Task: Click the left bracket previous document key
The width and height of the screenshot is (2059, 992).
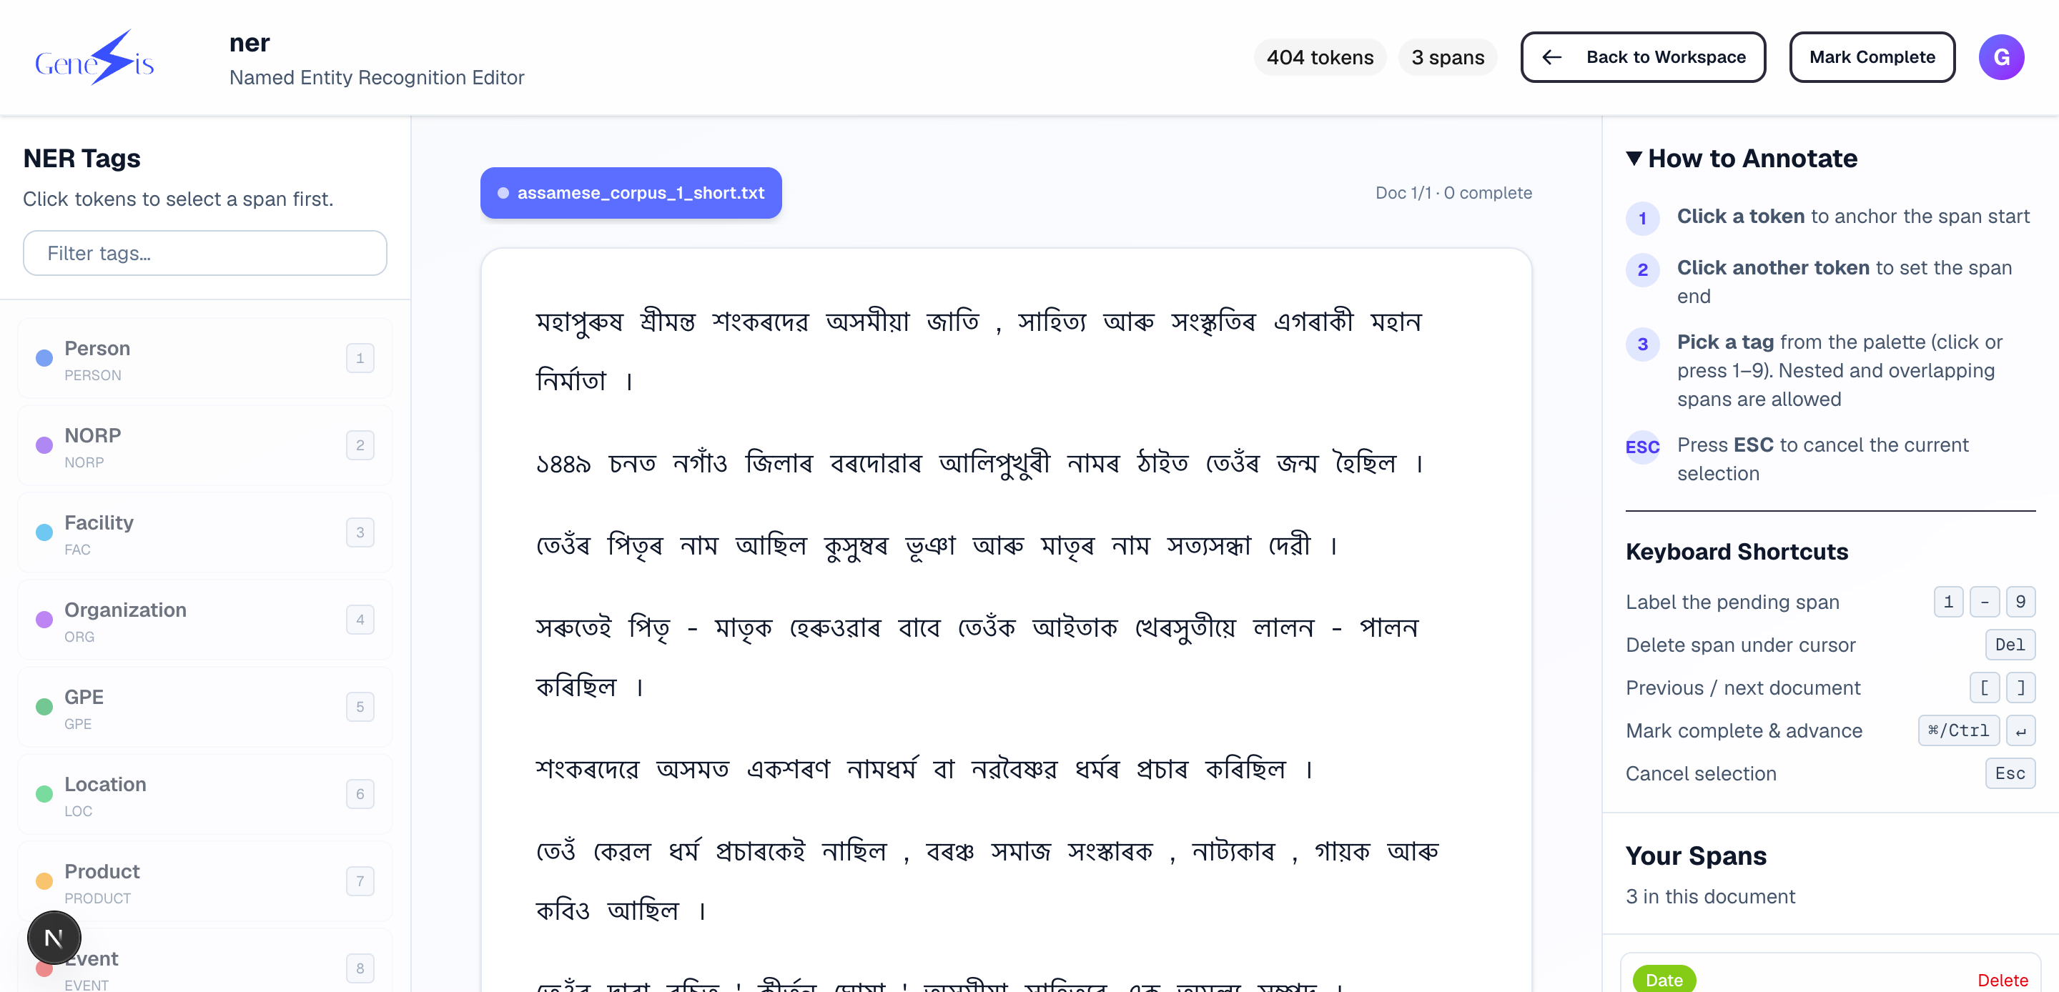Action: click(1984, 688)
